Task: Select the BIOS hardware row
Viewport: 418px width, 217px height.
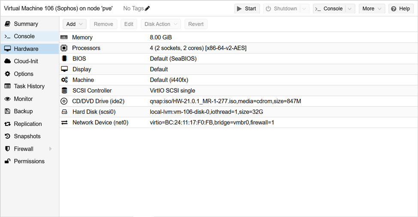Action: tap(171, 59)
